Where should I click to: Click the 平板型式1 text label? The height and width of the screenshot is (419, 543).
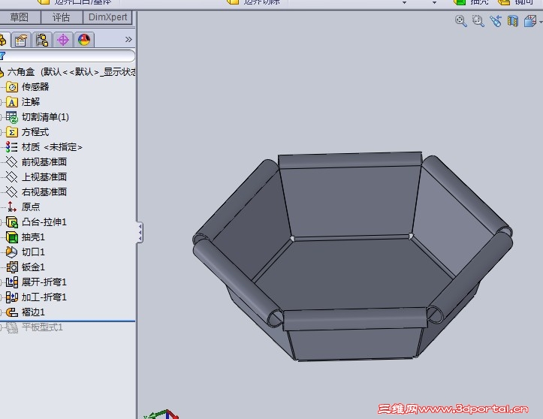coord(42,327)
